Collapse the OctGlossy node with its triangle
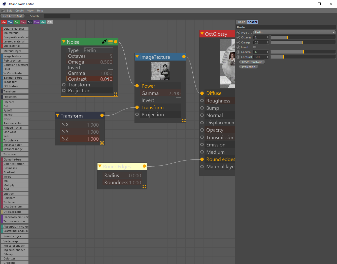The height and width of the screenshot is (264, 337). [202, 34]
